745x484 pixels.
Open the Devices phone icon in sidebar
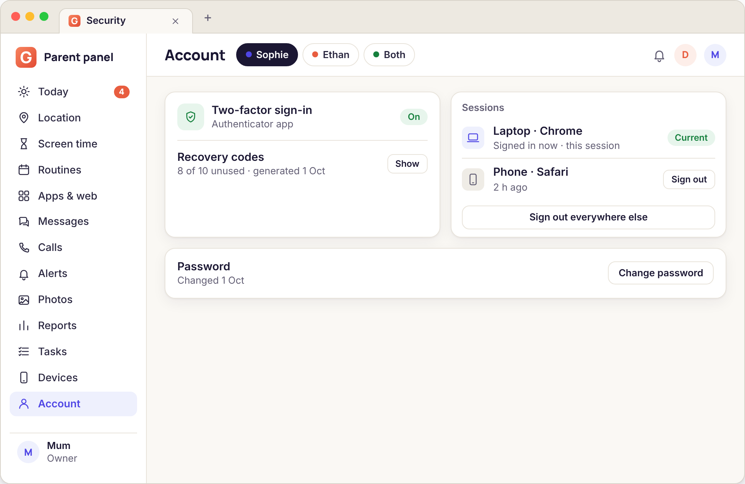(24, 378)
